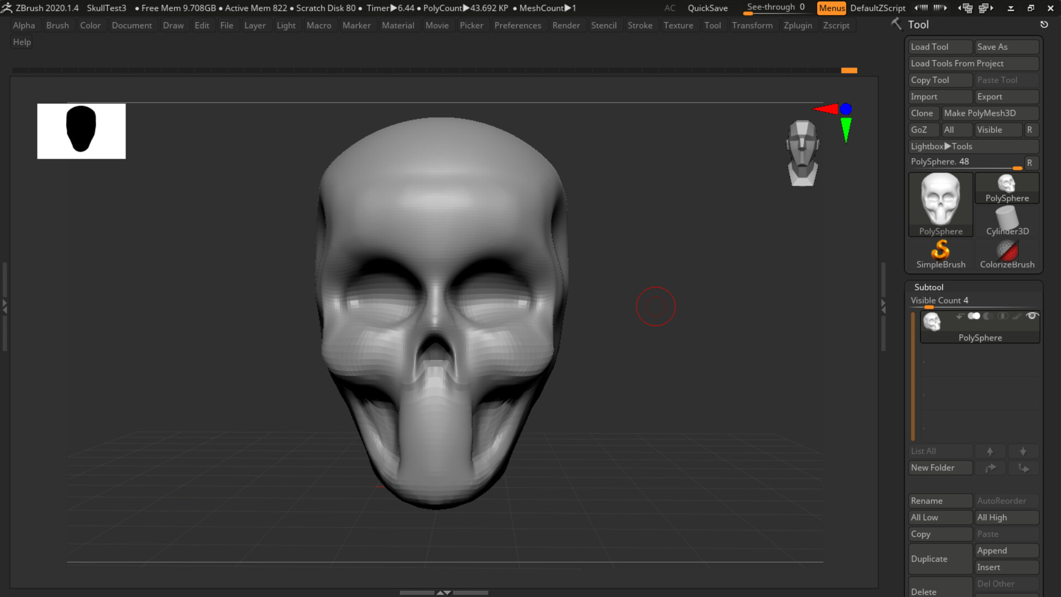1061x597 pixels.
Task: Expand the Subtool panel section
Action: [x=928, y=287]
